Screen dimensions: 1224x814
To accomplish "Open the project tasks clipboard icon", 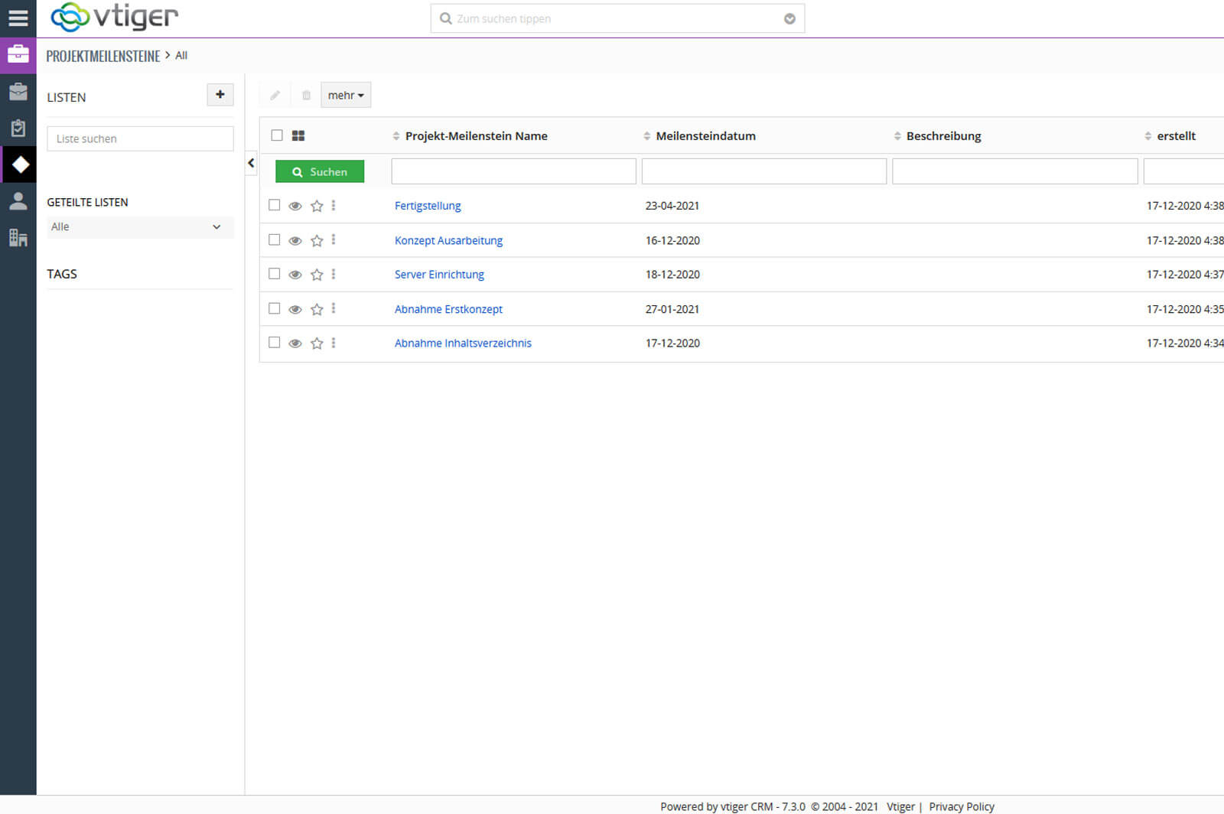I will (x=18, y=128).
